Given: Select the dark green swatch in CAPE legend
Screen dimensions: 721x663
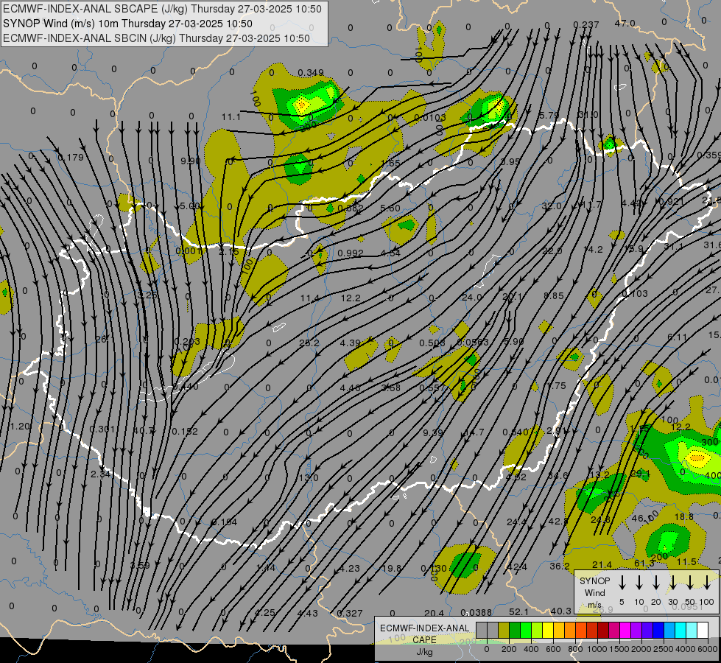Looking at the screenshot, I should tap(515, 631).
